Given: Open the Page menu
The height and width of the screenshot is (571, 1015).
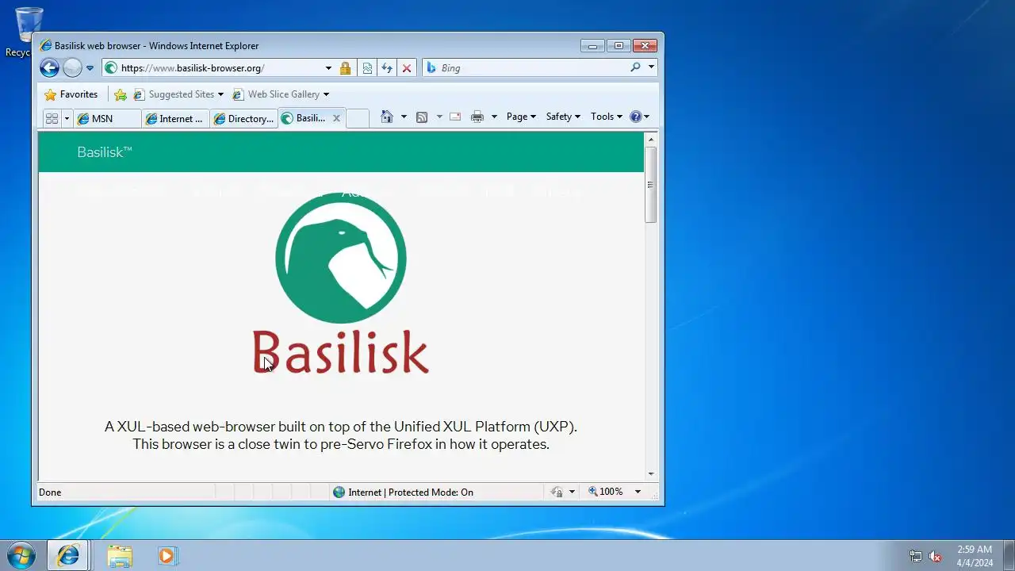Looking at the screenshot, I should click(x=521, y=117).
